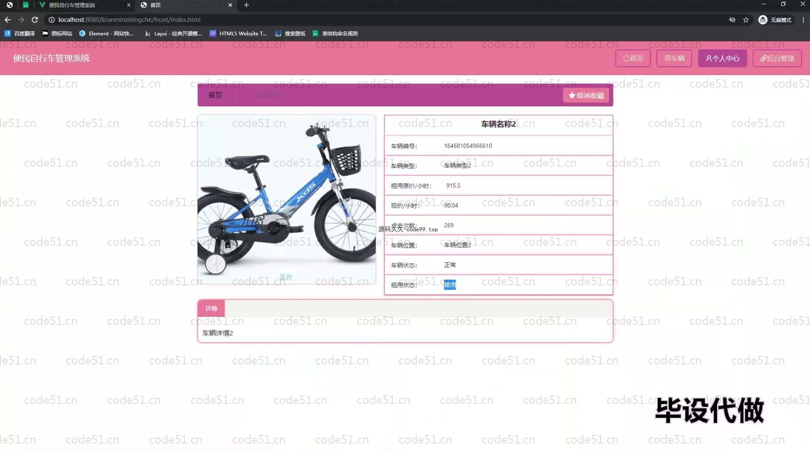Select the 详情 tab
The width and height of the screenshot is (810, 452).
[x=211, y=308]
